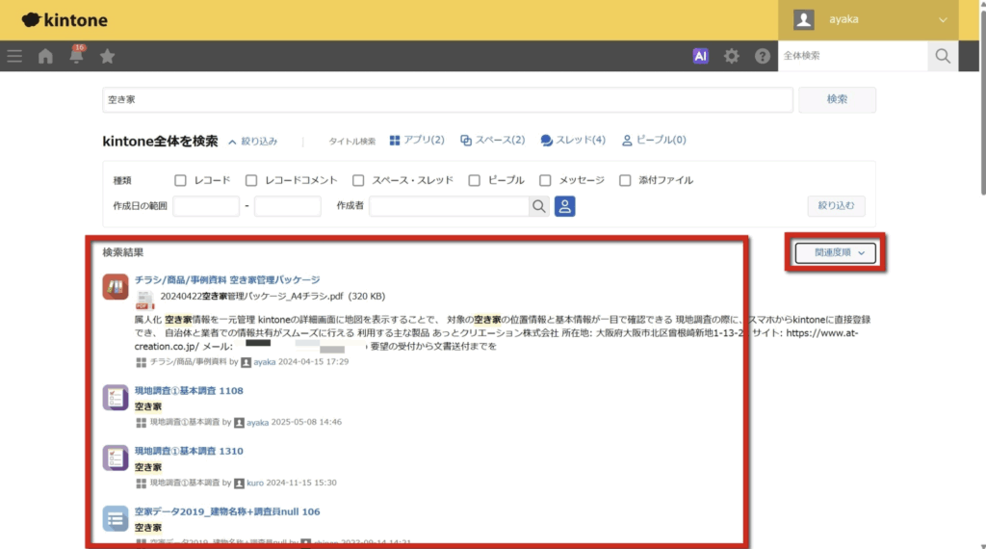Click the creation date range end field

[x=288, y=206]
